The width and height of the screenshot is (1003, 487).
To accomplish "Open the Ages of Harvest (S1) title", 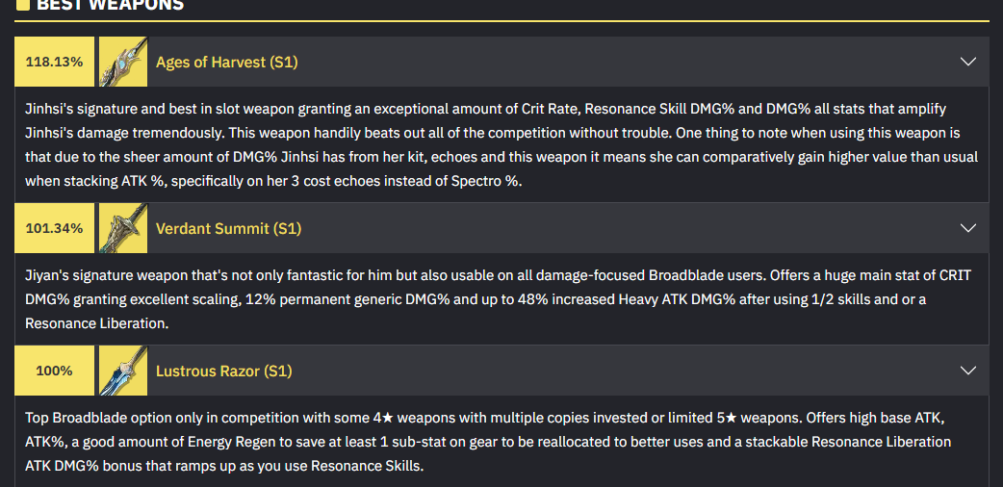I will tap(227, 62).
